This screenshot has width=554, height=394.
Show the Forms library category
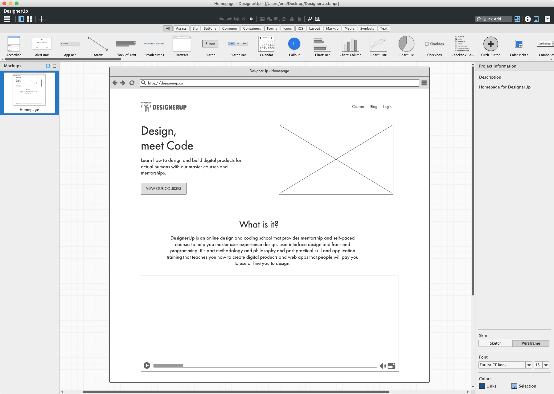coord(272,28)
